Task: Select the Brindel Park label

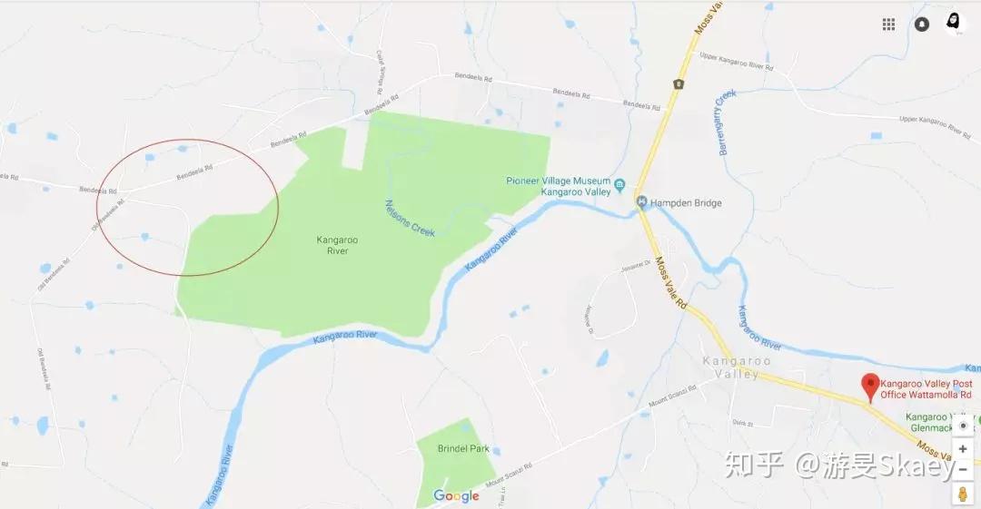Action: click(x=463, y=448)
